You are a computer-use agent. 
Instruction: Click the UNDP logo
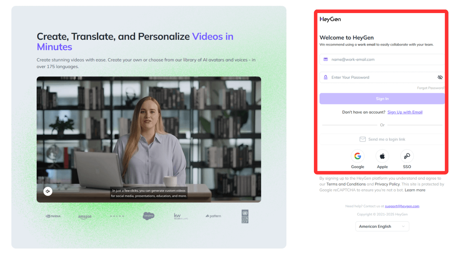coord(245,216)
